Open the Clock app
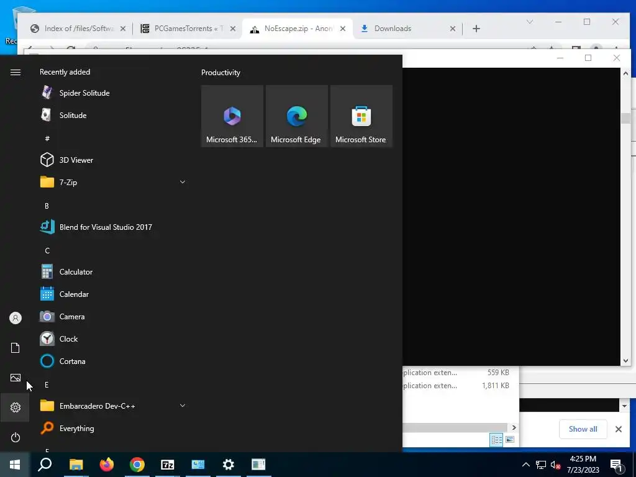The width and height of the screenshot is (636, 477). pyautogui.click(x=113, y=338)
